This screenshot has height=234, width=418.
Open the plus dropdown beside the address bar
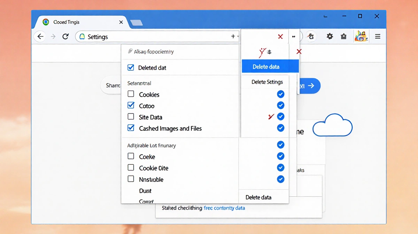[x=234, y=36]
